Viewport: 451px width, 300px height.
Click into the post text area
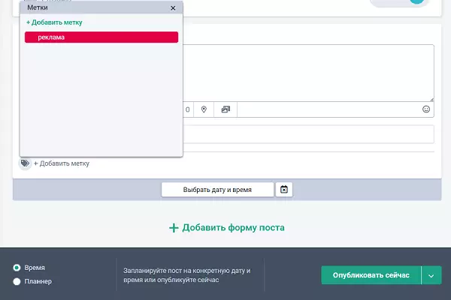coord(308,71)
